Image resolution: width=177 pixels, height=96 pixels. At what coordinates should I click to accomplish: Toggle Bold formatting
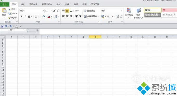(x=21, y=17)
